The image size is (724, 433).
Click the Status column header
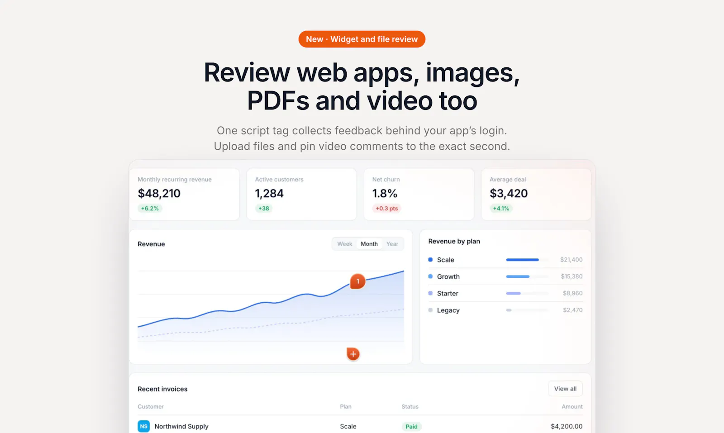point(410,407)
